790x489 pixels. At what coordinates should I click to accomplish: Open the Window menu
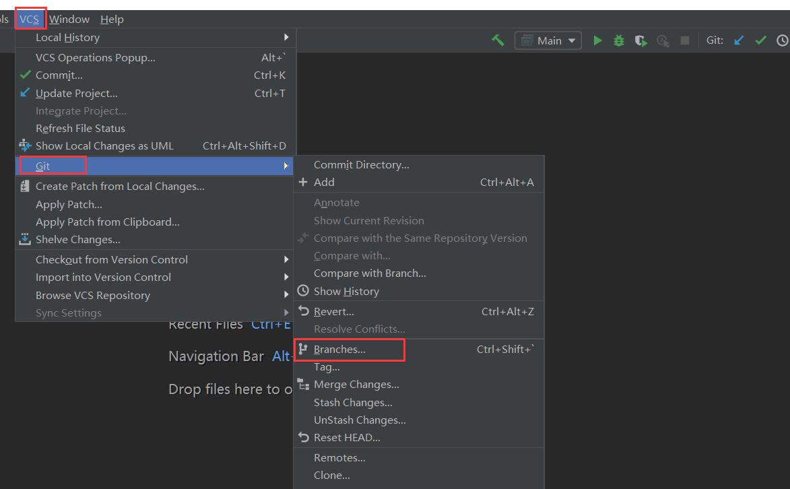pos(69,19)
